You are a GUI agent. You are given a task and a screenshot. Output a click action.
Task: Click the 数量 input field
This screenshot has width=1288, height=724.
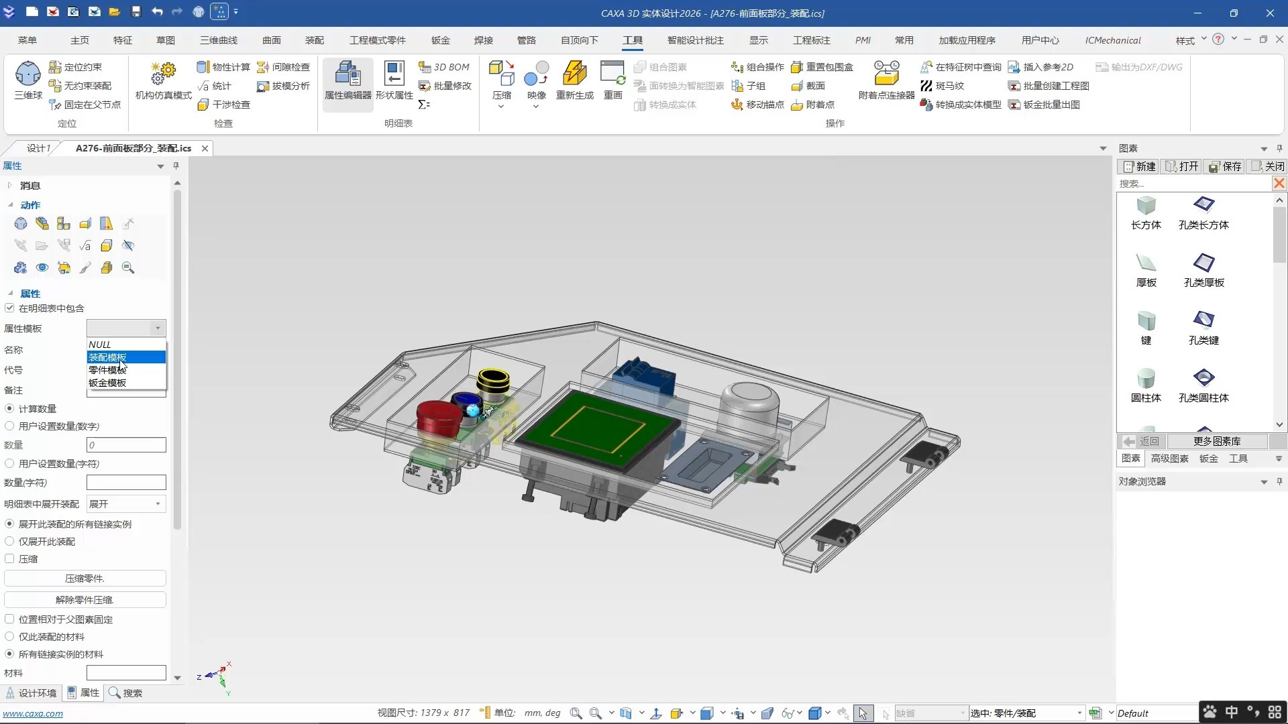pyautogui.click(x=126, y=445)
